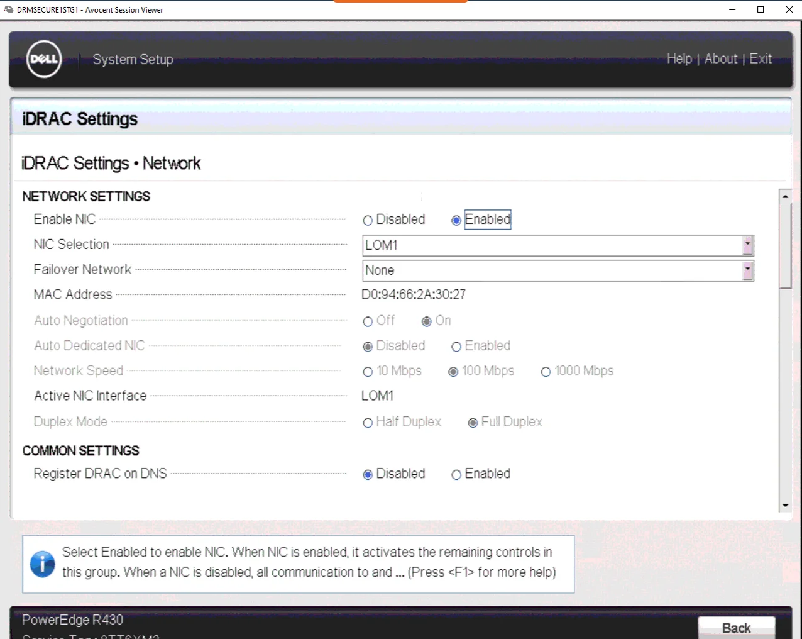
Task: Click the scrollbar down arrow
Action: [x=785, y=505]
